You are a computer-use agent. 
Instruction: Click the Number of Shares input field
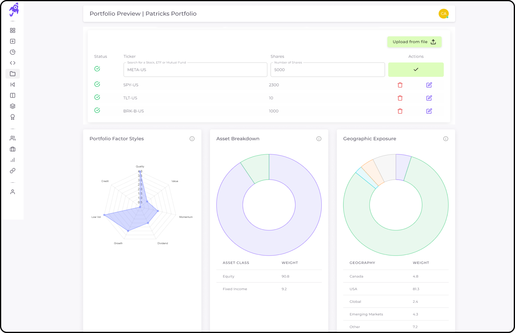click(x=327, y=69)
